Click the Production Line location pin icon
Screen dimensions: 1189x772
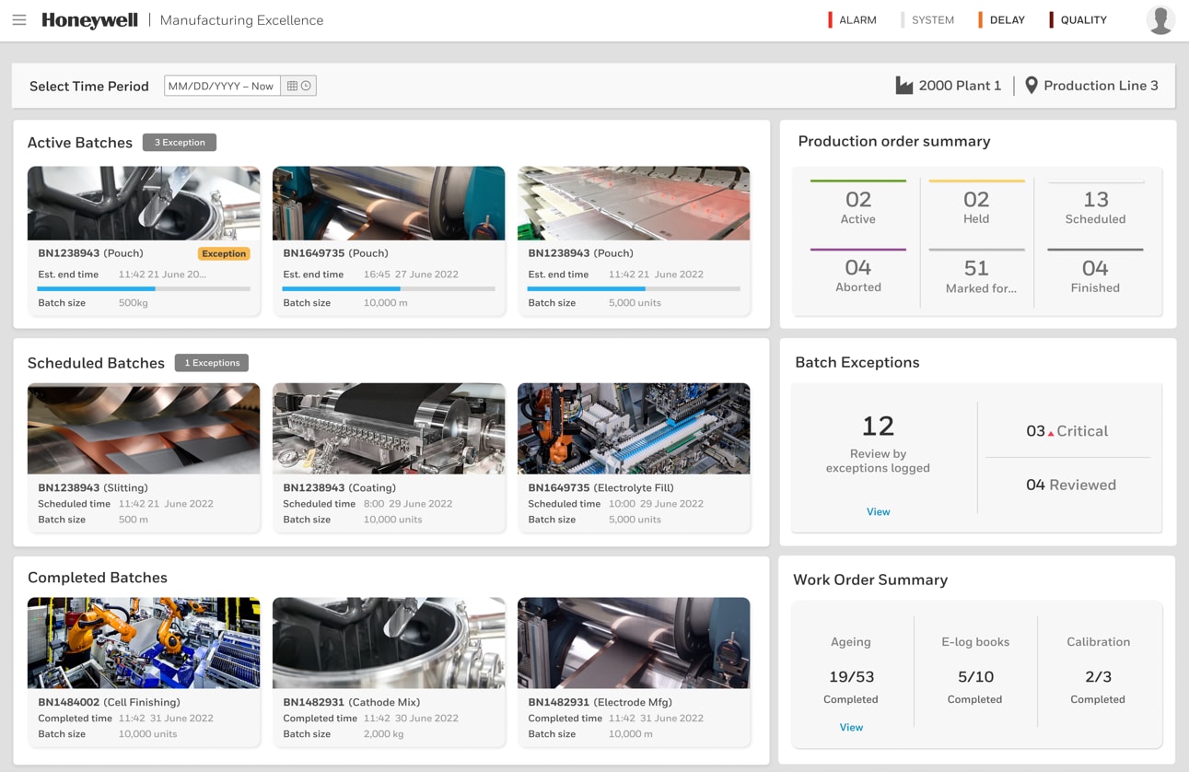coord(1031,86)
